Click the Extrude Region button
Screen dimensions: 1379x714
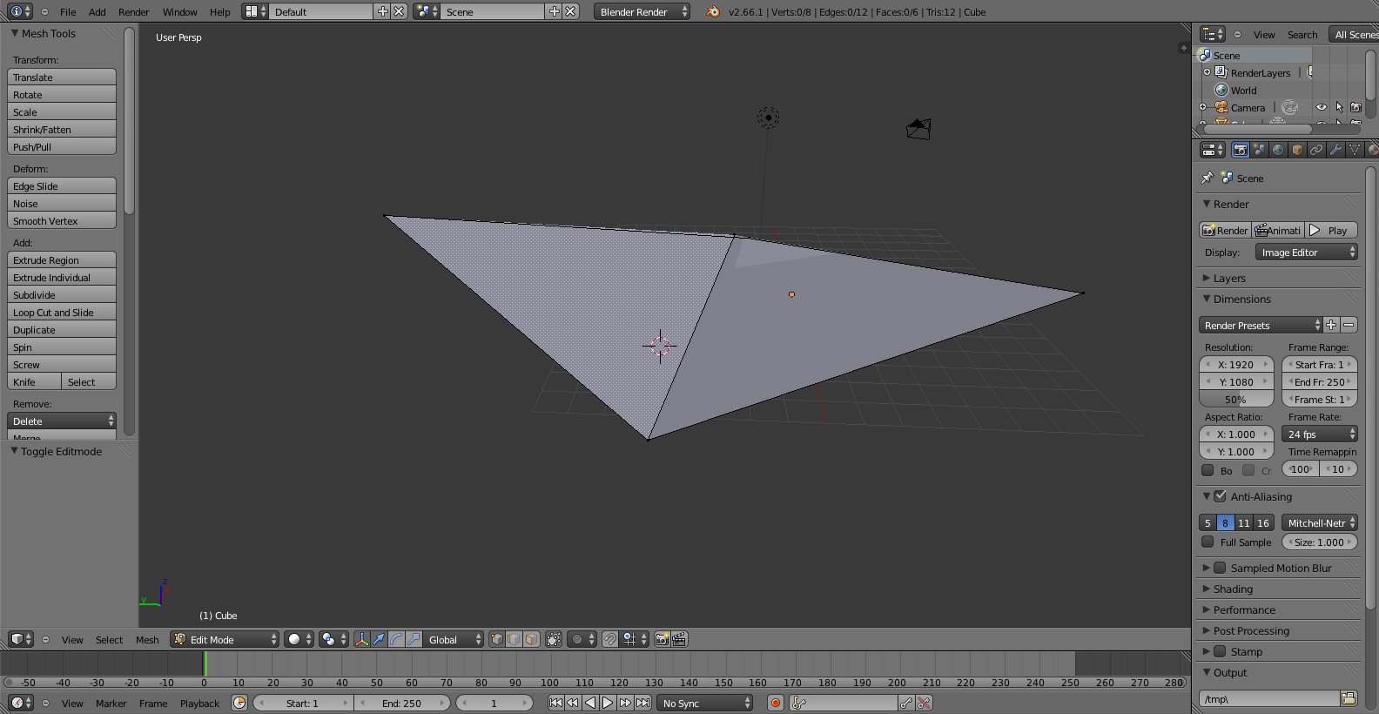(62, 260)
